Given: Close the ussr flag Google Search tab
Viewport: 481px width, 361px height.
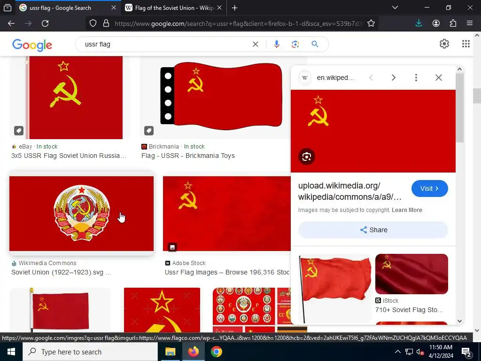Looking at the screenshot, I should click(114, 8).
